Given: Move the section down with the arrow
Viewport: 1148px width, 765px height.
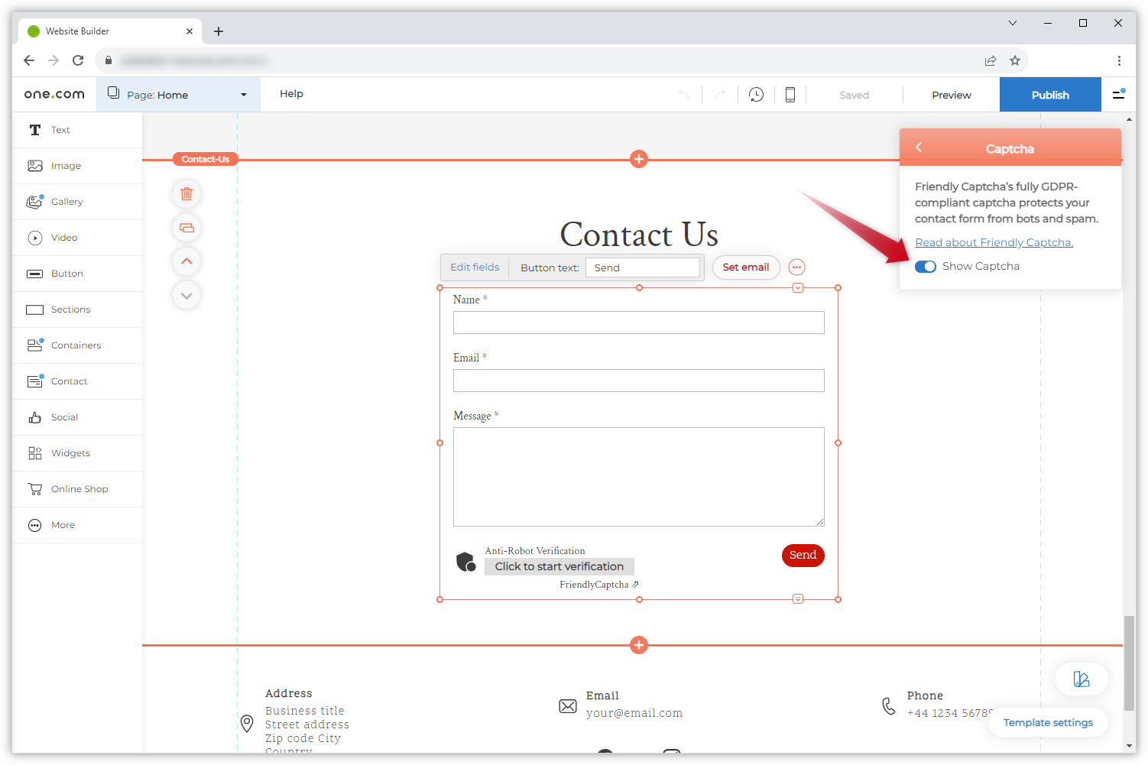Looking at the screenshot, I should pos(186,295).
